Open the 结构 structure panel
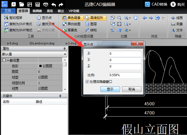This screenshot has height=135, width=187. pos(91,30)
